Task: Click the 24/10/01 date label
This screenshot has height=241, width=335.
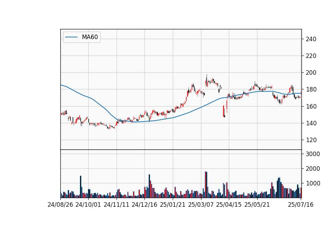Action: pyautogui.click(x=88, y=205)
